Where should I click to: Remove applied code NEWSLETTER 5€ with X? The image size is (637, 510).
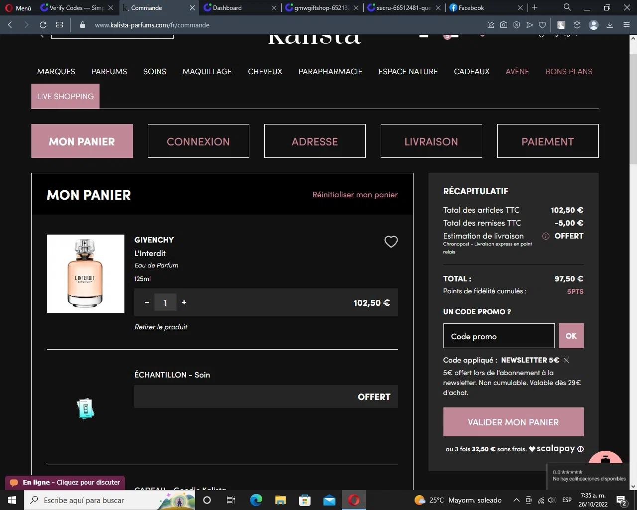[x=566, y=360]
